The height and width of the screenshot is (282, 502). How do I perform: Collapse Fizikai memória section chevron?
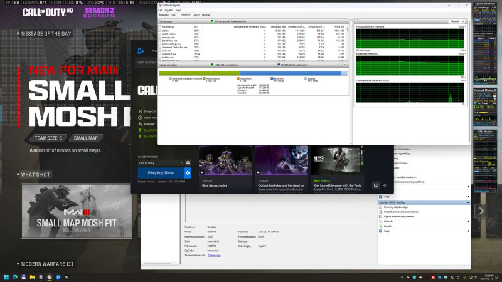pos(344,65)
